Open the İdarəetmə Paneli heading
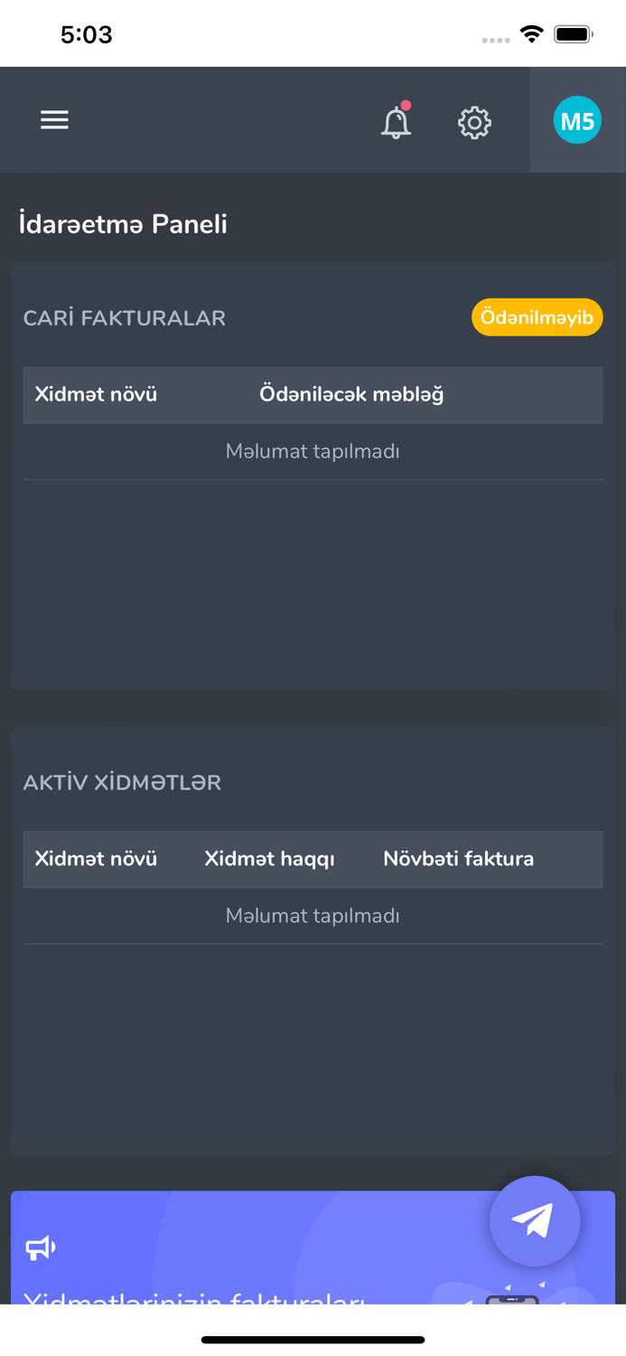 (123, 224)
